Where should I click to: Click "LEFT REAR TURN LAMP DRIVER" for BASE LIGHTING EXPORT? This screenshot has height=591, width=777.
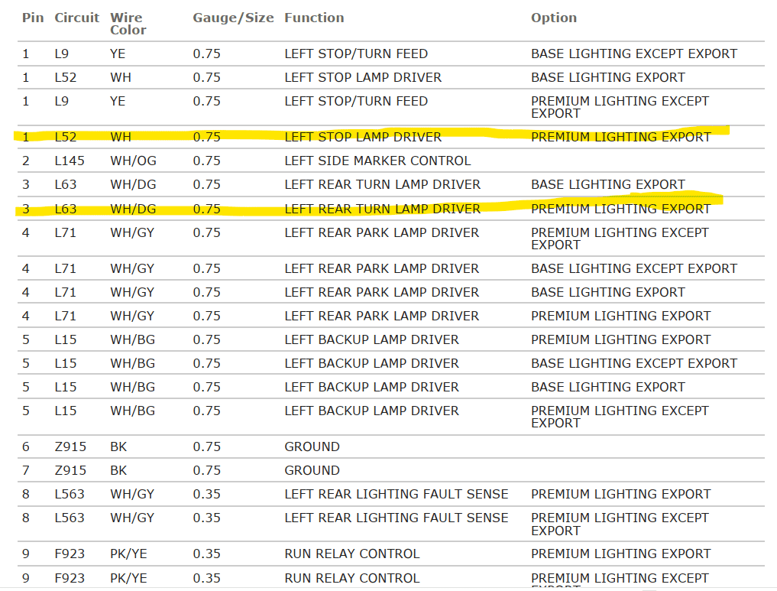click(382, 184)
